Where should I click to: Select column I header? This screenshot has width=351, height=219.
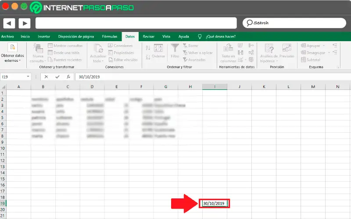click(215, 87)
